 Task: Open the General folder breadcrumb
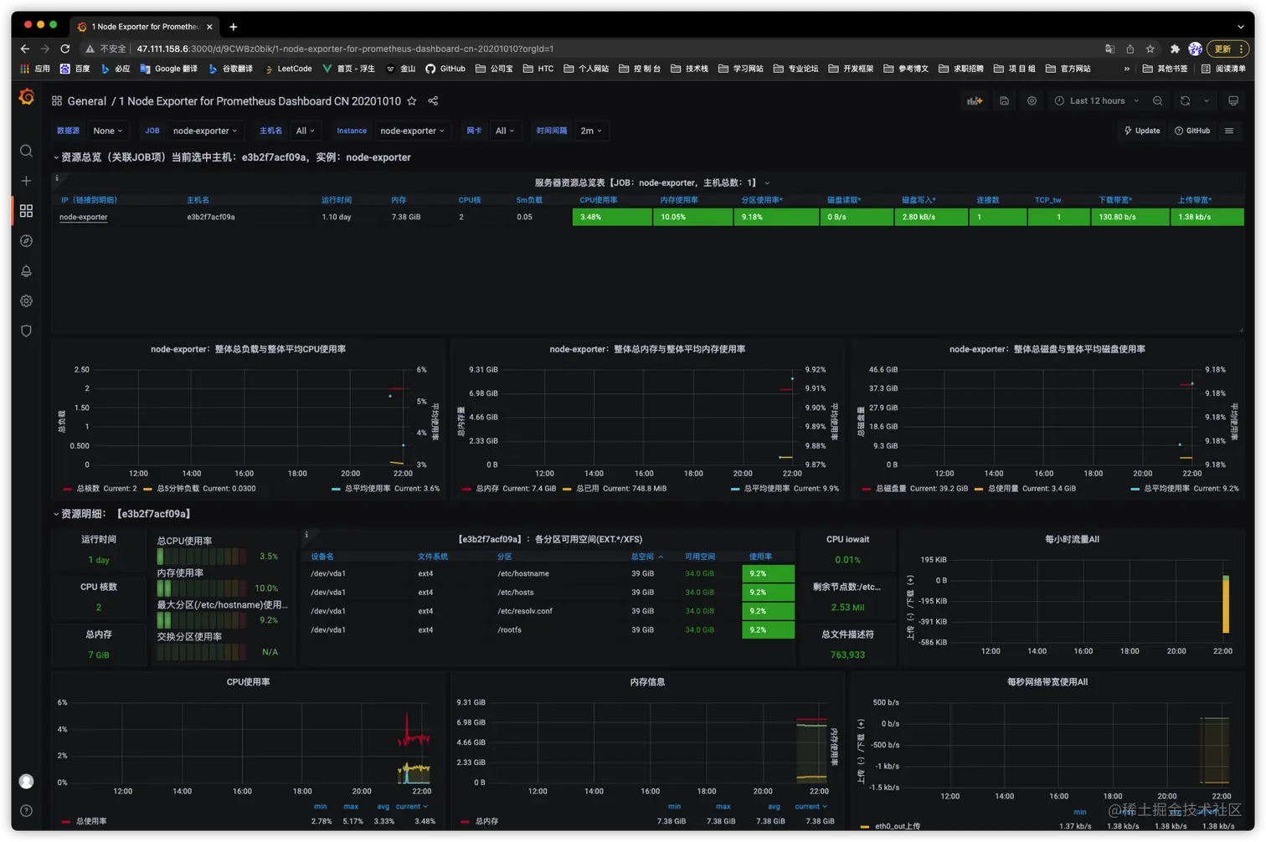click(x=86, y=101)
